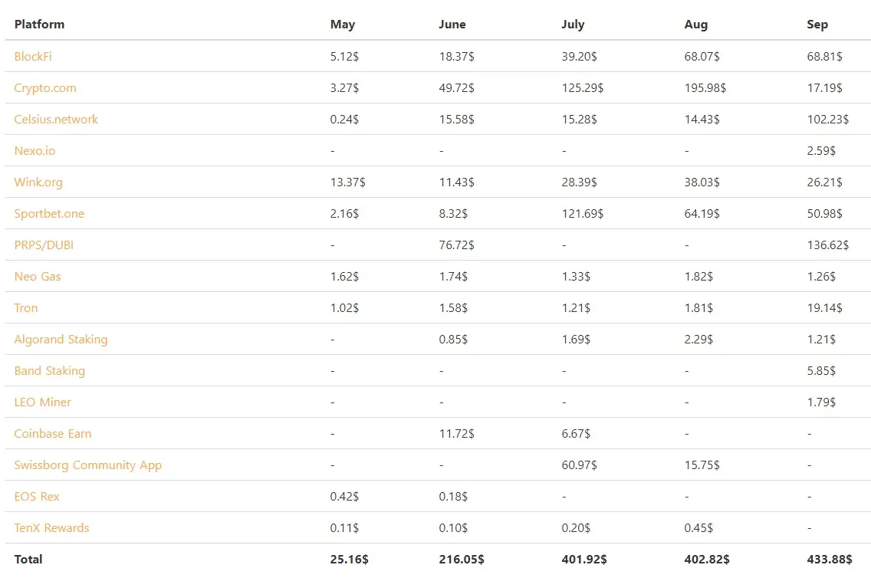
Task: Click the Band Staking link
Action: coord(49,371)
